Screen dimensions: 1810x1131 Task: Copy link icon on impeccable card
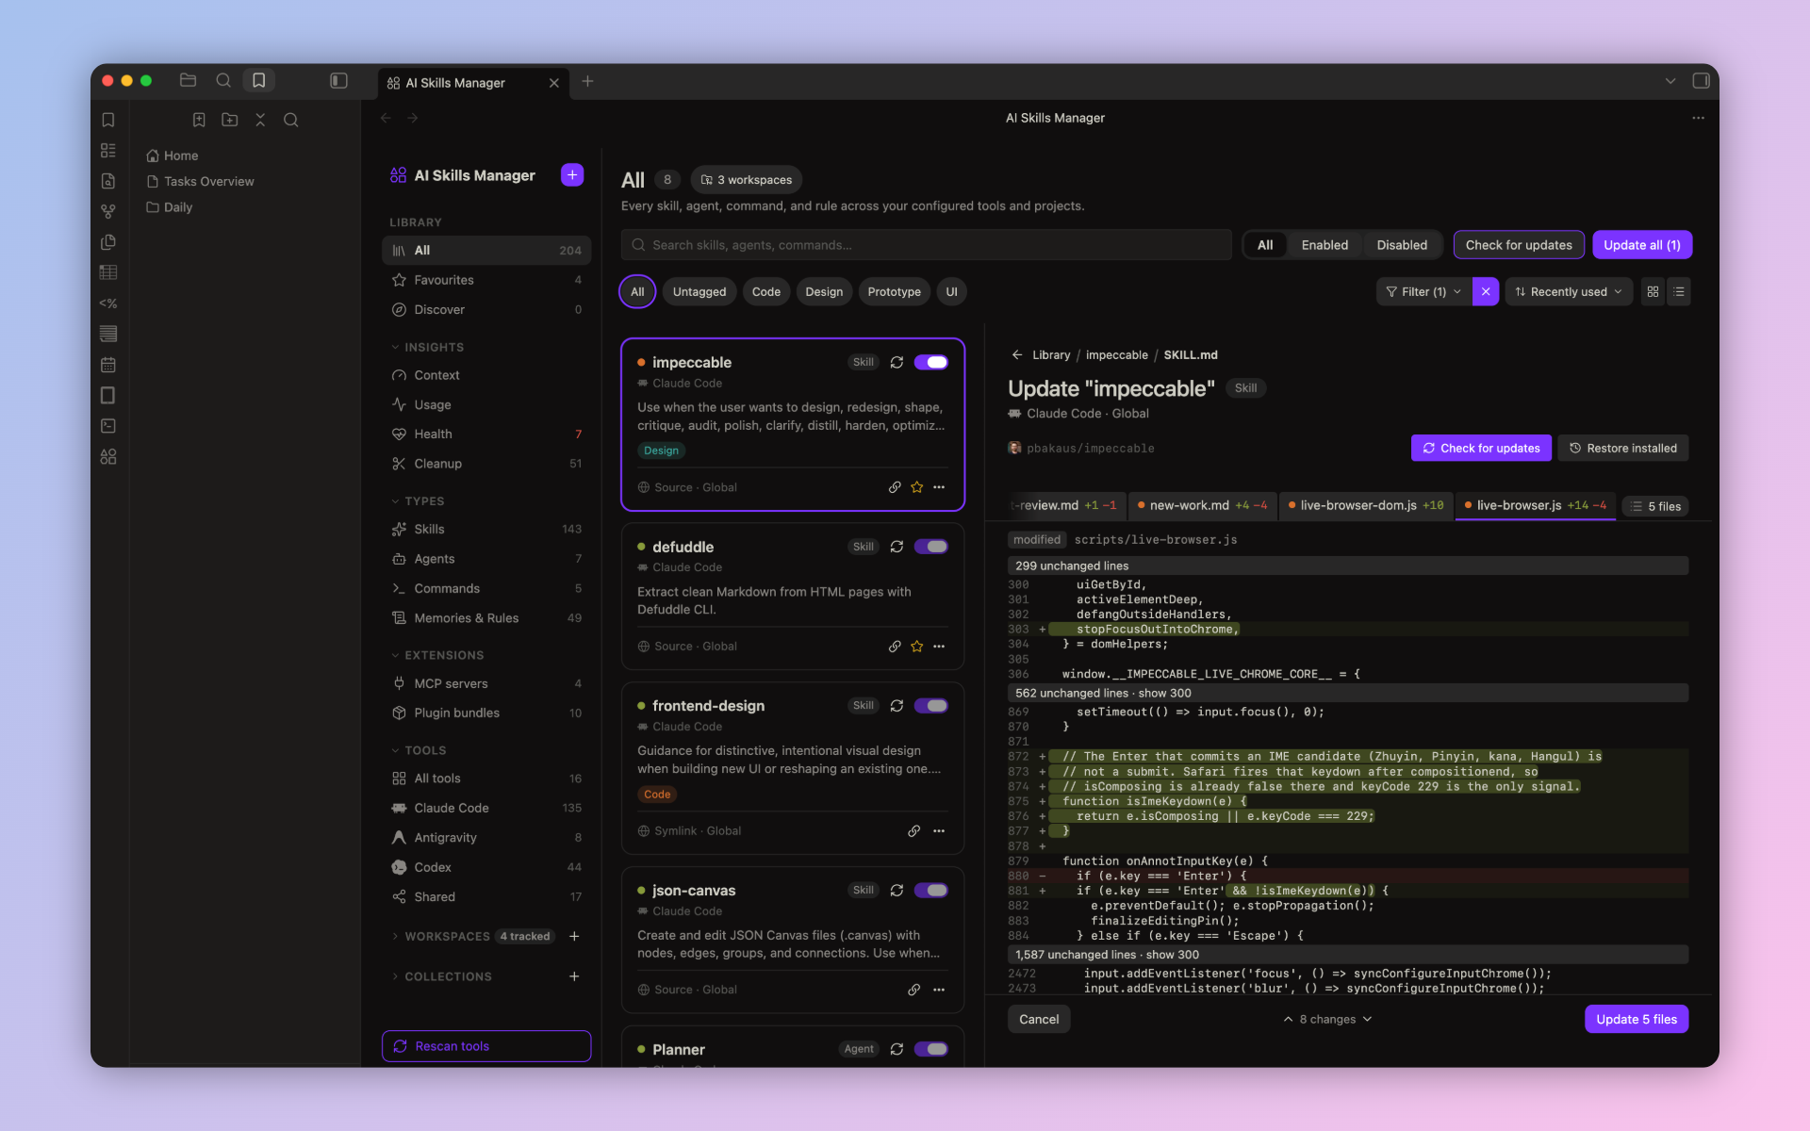(x=894, y=487)
